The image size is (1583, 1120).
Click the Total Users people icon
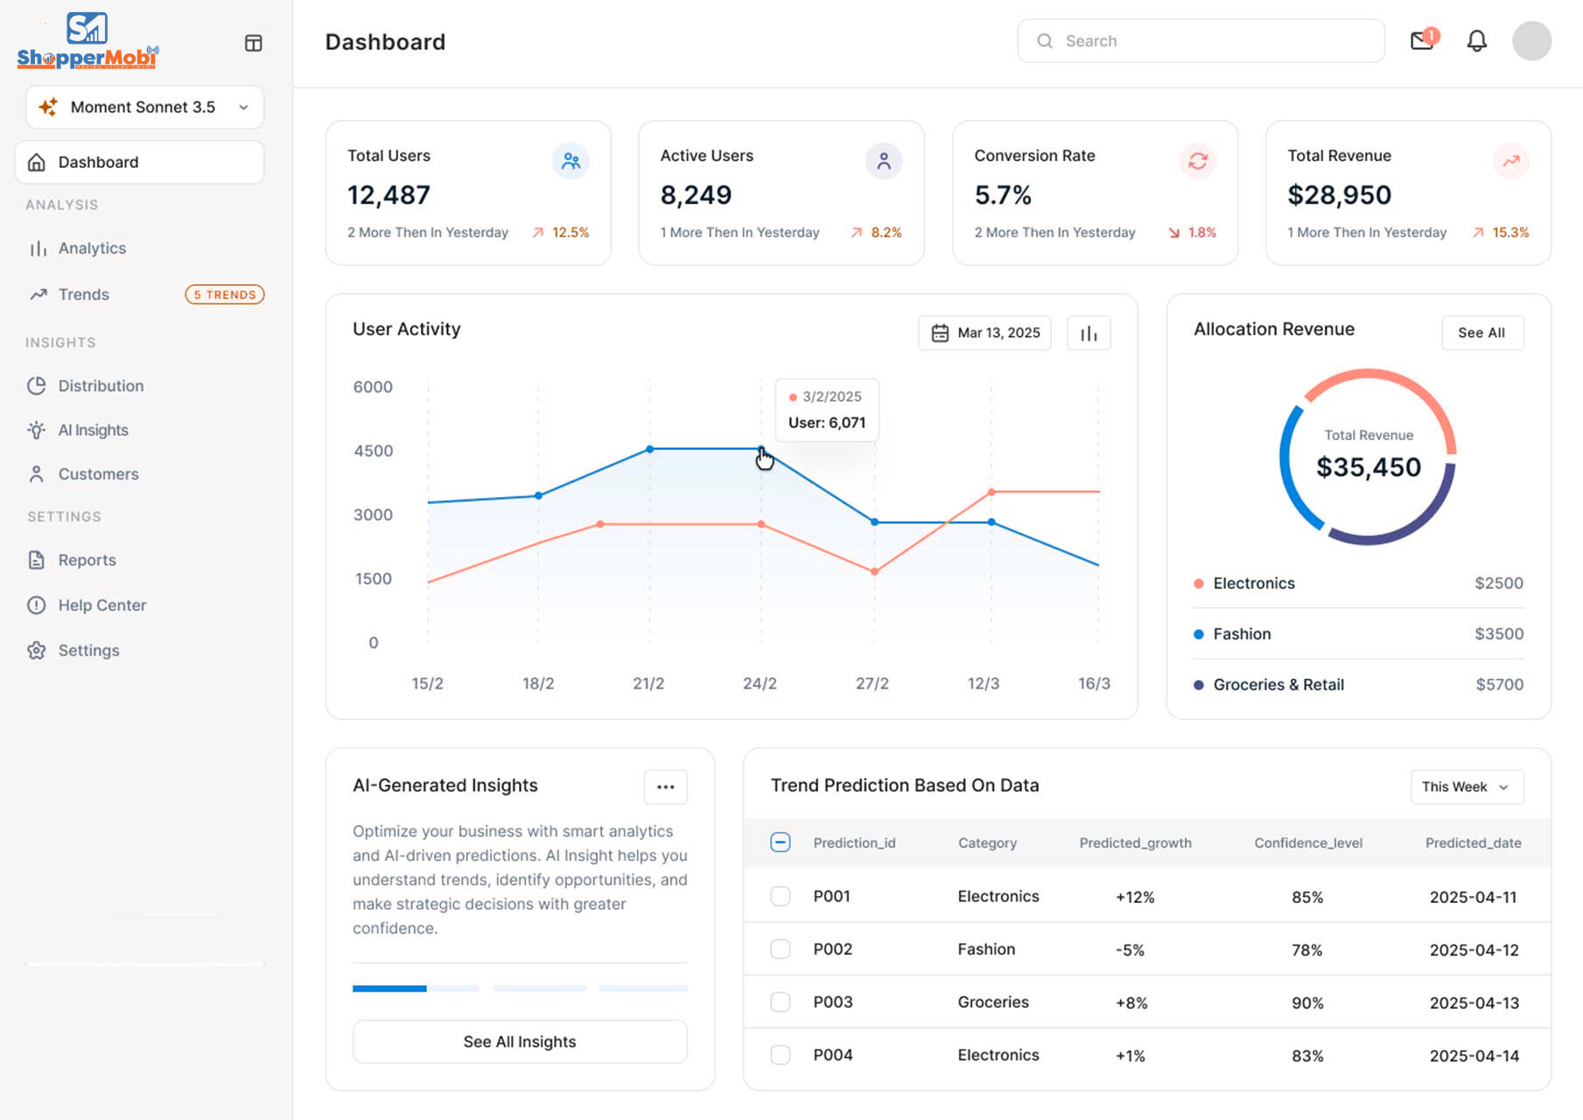click(571, 161)
